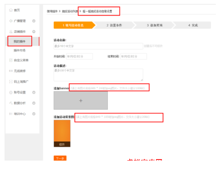Click the 培训中心 list icon
This screenshot has height=169, width=219.
(x=11, y=114)
